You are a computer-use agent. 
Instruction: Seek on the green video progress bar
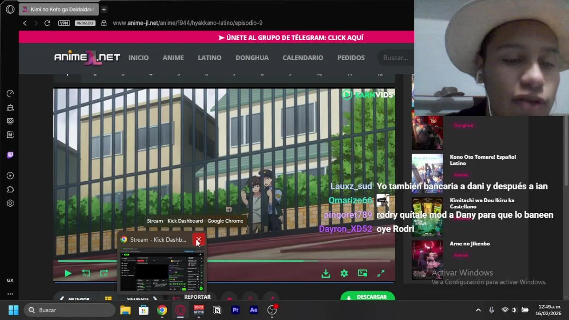coord(224,261)
